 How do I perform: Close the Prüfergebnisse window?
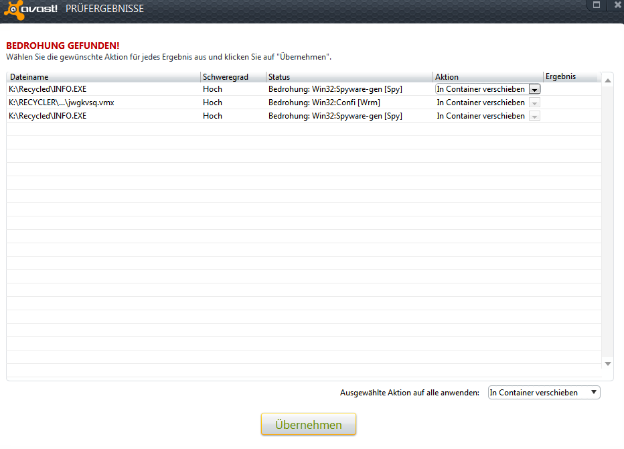pos(617,5)
